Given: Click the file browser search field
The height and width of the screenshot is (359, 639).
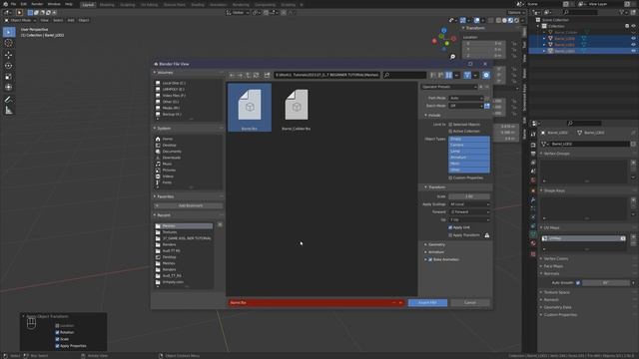Looking at the screenshot, I should [404, 76].
